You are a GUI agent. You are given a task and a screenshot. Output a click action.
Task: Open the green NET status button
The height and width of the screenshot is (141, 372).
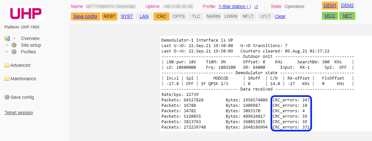click(x=347, y=16)
